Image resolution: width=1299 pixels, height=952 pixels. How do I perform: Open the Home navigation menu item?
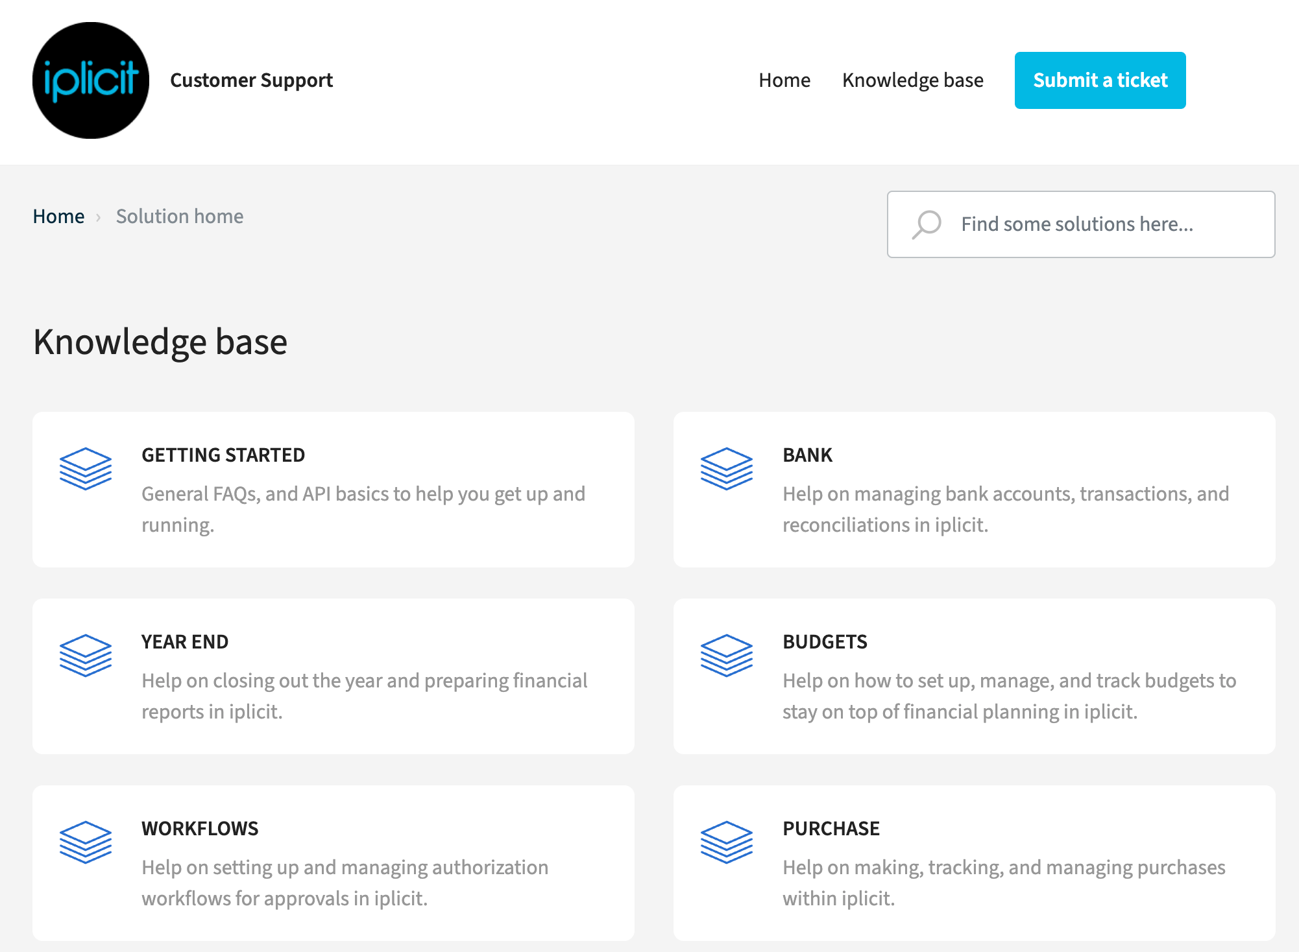784,80
